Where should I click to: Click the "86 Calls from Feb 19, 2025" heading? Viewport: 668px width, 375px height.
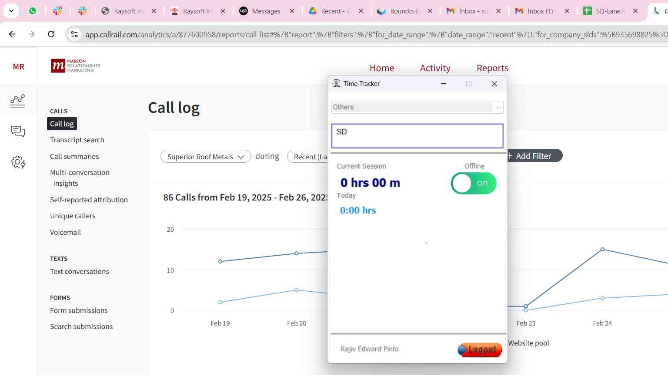[x=245, y=197]
